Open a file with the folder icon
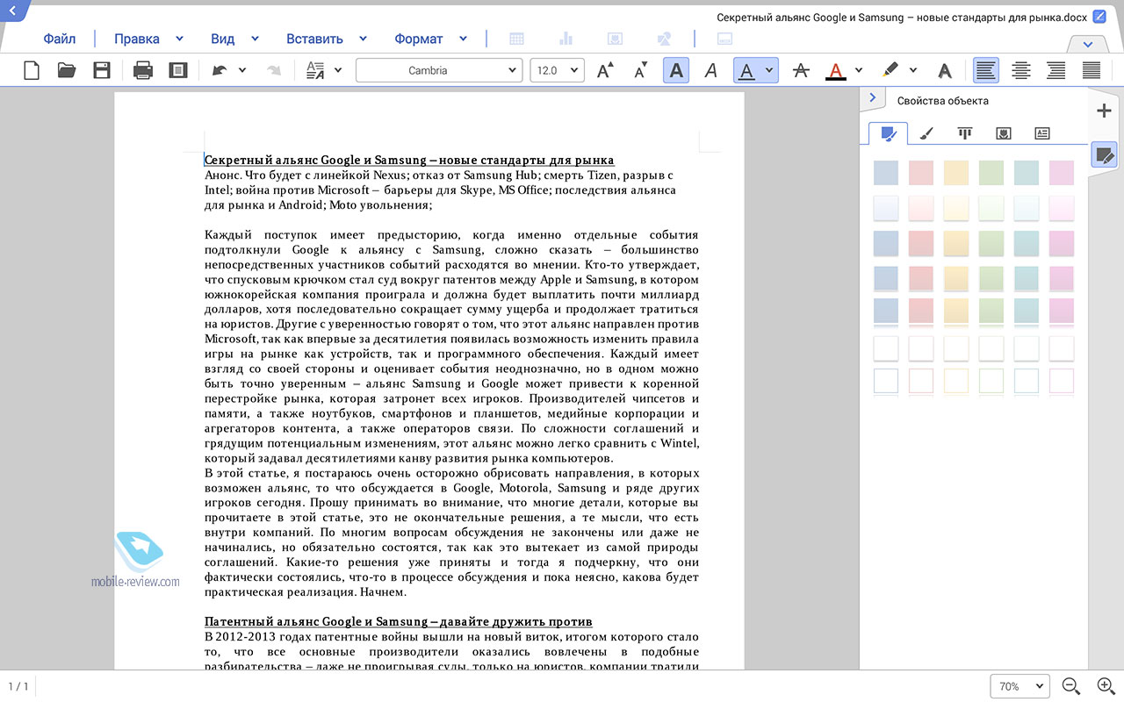 67,70
